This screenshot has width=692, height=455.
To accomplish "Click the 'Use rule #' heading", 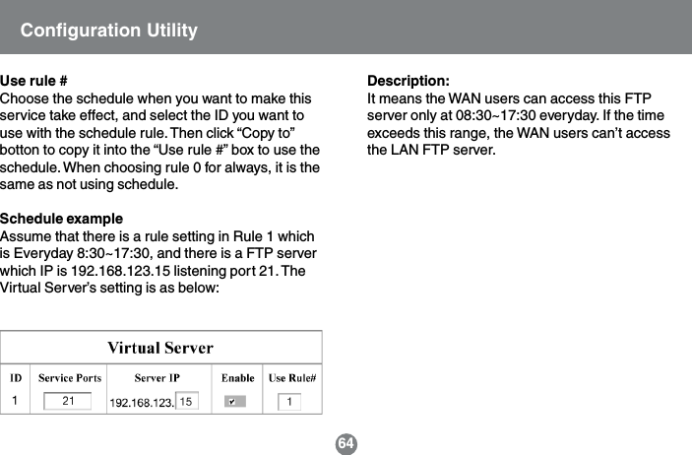I will coord(33,81).
